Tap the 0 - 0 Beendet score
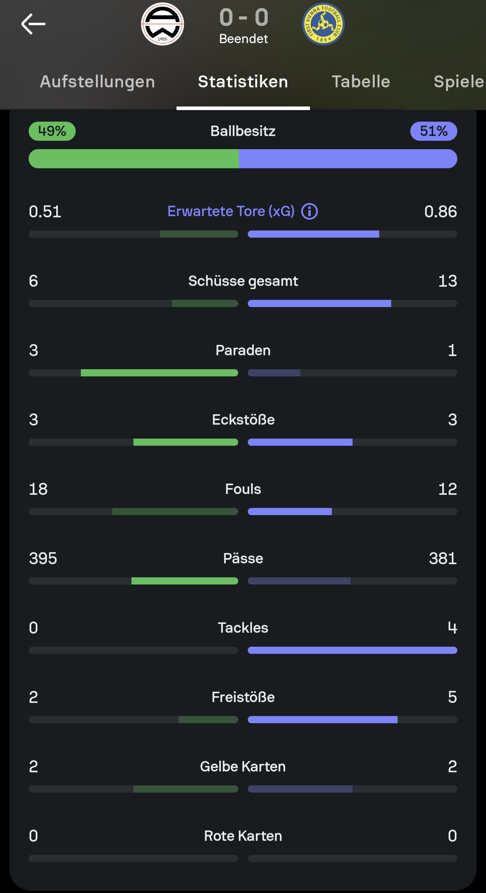 [244, 25]
